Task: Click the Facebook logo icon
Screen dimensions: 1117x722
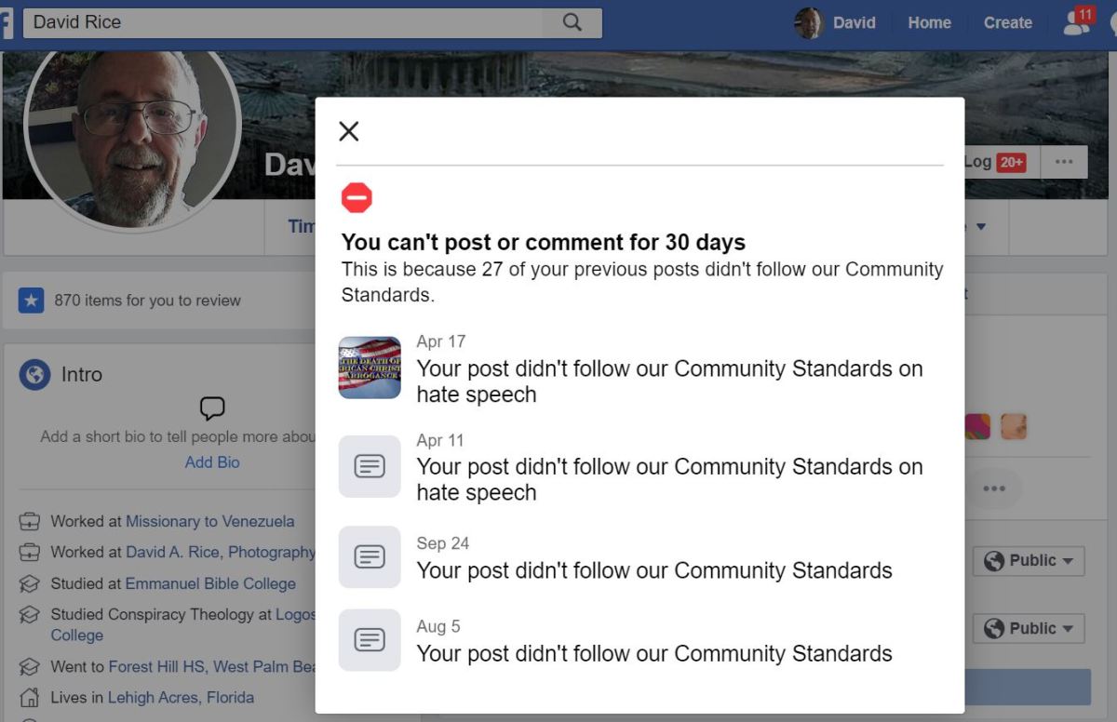Action: 4,21
